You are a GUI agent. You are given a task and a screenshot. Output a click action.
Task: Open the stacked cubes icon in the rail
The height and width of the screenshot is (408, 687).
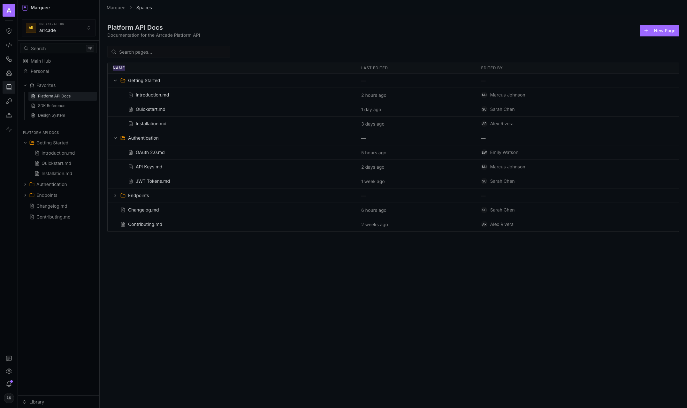pyautogui.click(x=9, y=73)
